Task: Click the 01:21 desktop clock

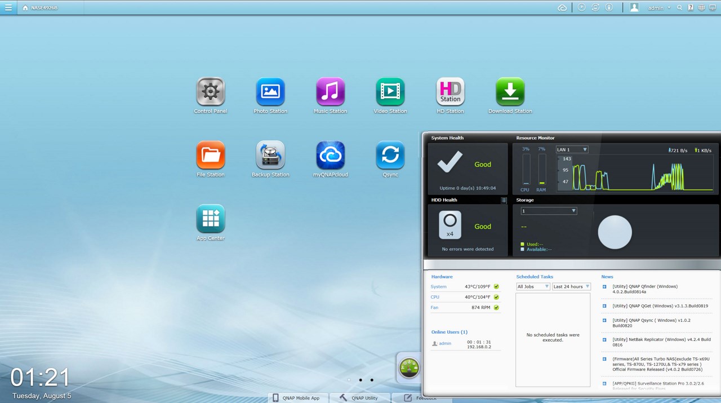Action: pos(40,378)
